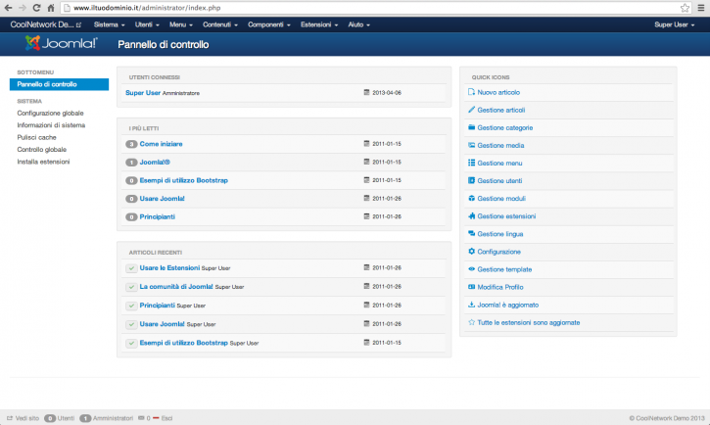Expand the Sistema dropdown menu
Viewport: 710px width, 425px height.
pos(109,24)
